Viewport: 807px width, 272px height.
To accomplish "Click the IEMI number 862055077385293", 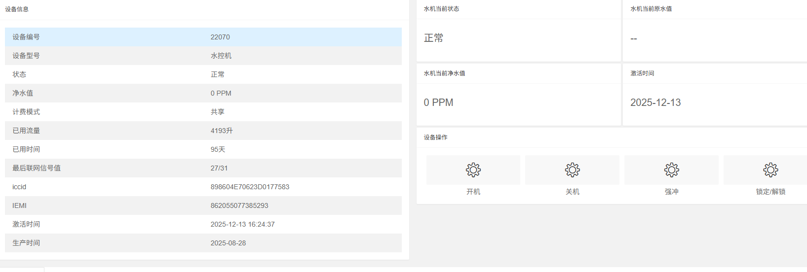I will [x=239, y=205].
